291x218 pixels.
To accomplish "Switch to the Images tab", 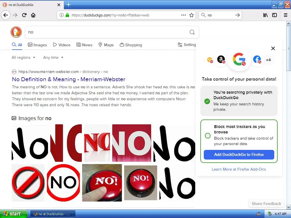I will tap(37, 45).
